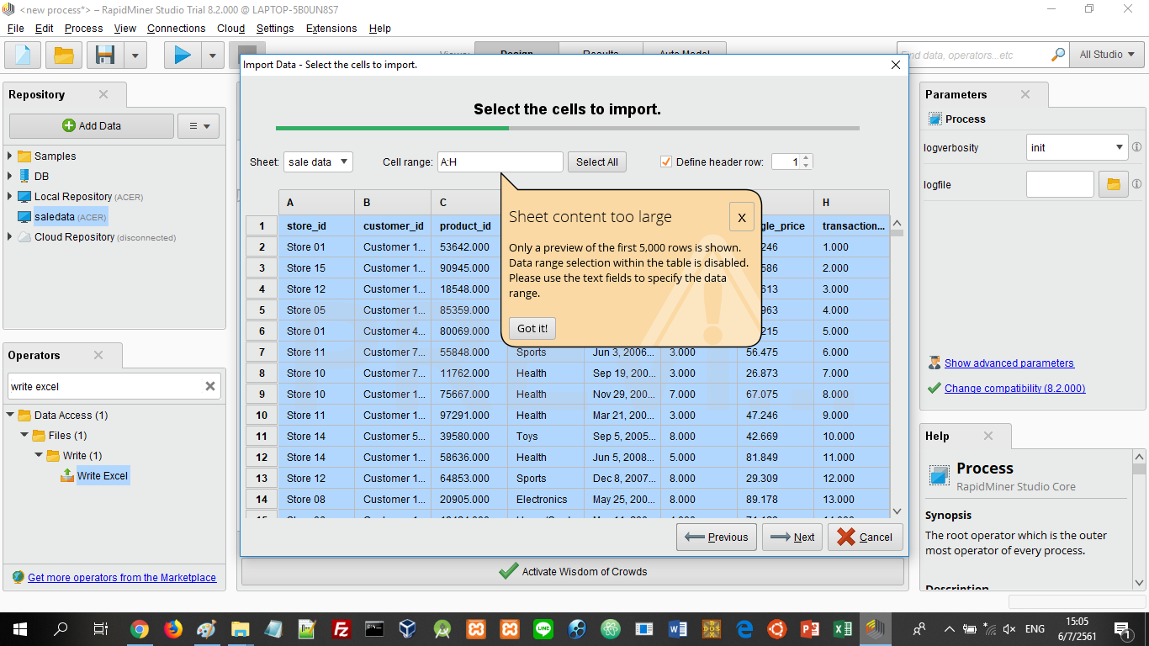This screenshot has height=646, width=1149.
Task: Open the logverbosity dropdown
Action: click(1077, 147)
